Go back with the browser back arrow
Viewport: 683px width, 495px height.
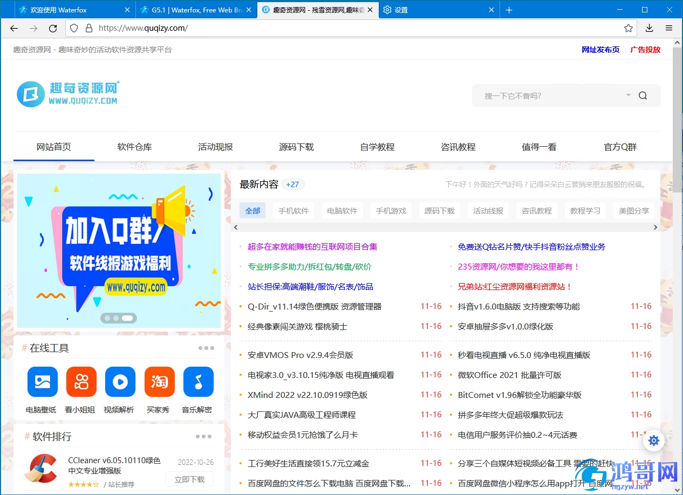[x=14, y=28]
